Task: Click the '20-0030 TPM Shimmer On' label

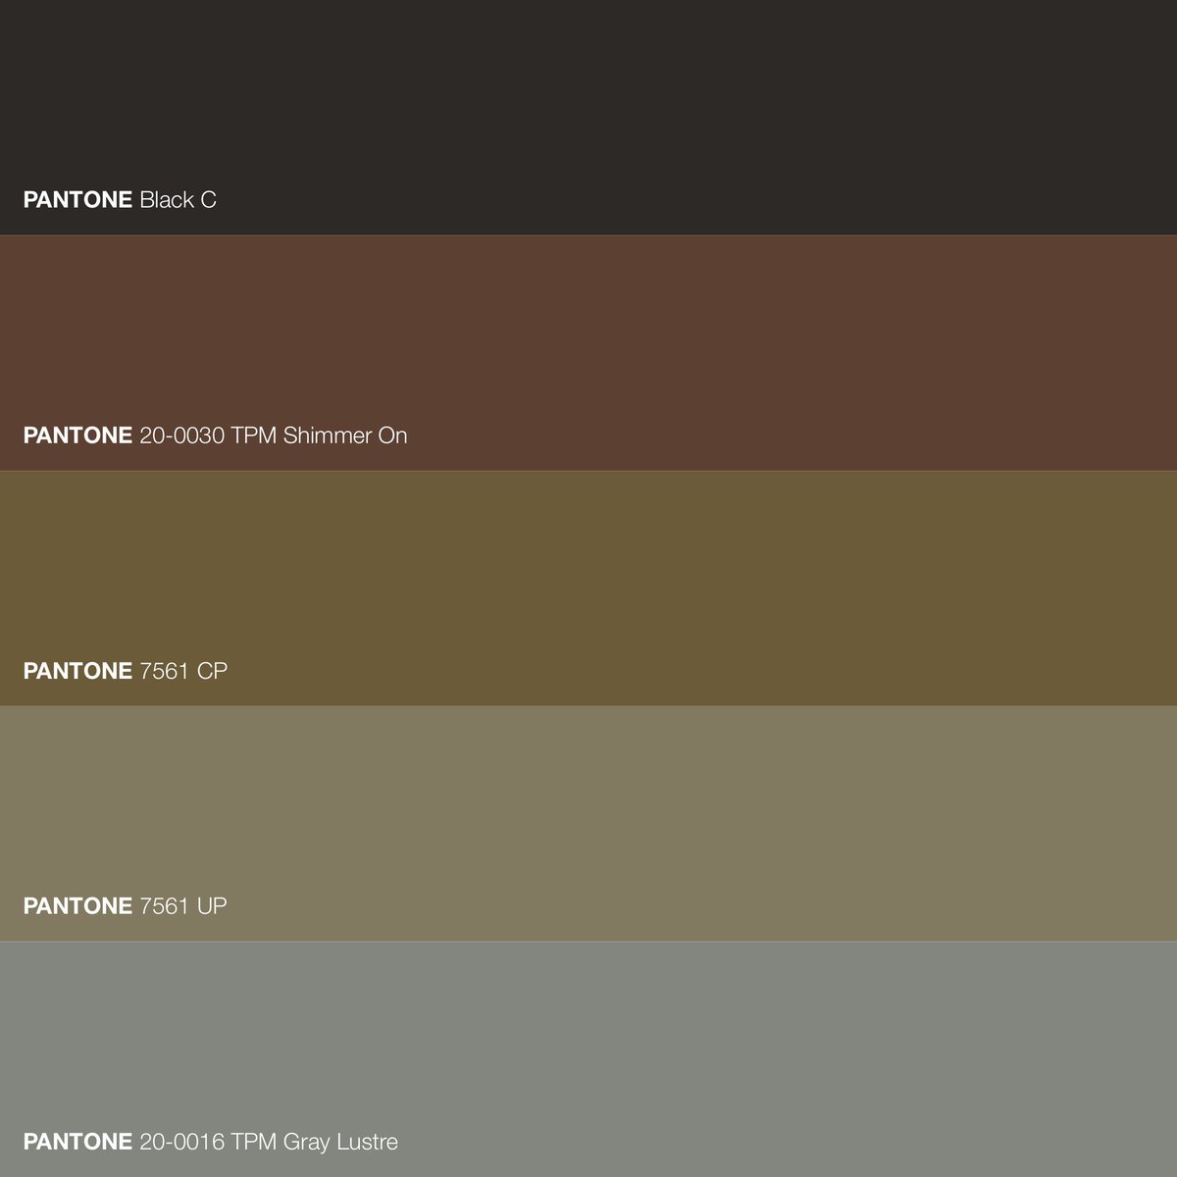Action: point(274,435)
